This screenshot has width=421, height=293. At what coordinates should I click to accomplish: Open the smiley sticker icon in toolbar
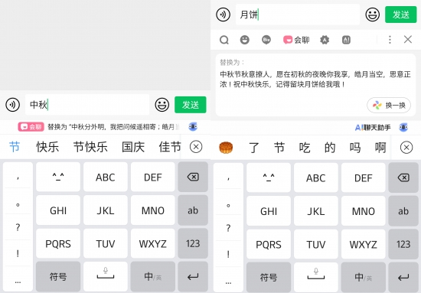(245, 40)
